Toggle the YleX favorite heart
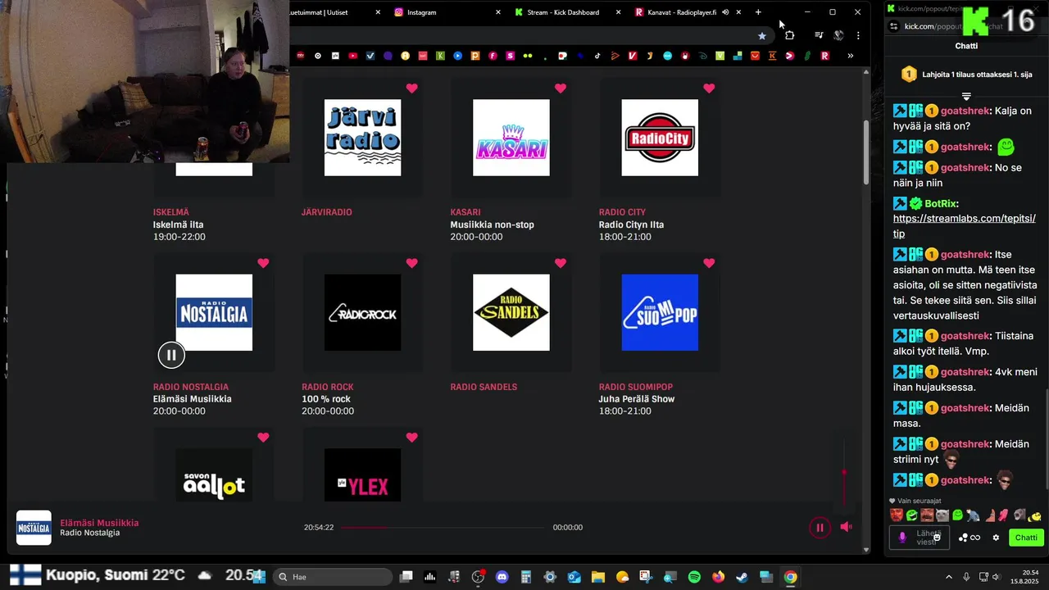The image size is (1049, 590). pos(412,438)
